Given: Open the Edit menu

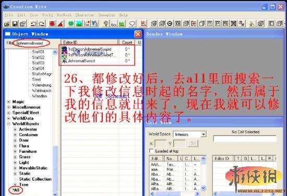Looking at the screenshot, I should [21, 15].
